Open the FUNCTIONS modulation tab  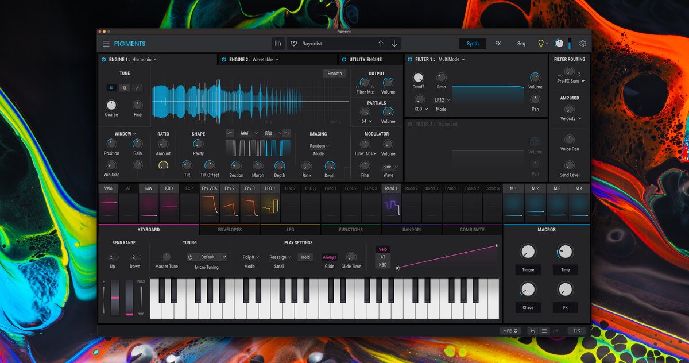pos(351,230)
